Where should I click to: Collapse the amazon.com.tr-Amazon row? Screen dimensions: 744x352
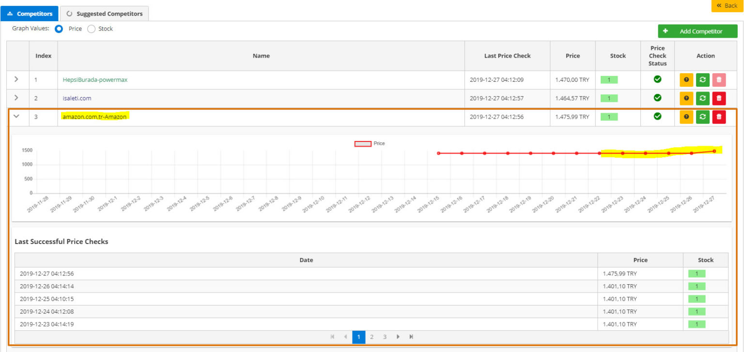pos(16,116)
